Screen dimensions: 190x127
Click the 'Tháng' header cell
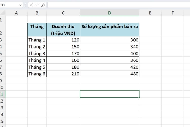pos(37,29)
